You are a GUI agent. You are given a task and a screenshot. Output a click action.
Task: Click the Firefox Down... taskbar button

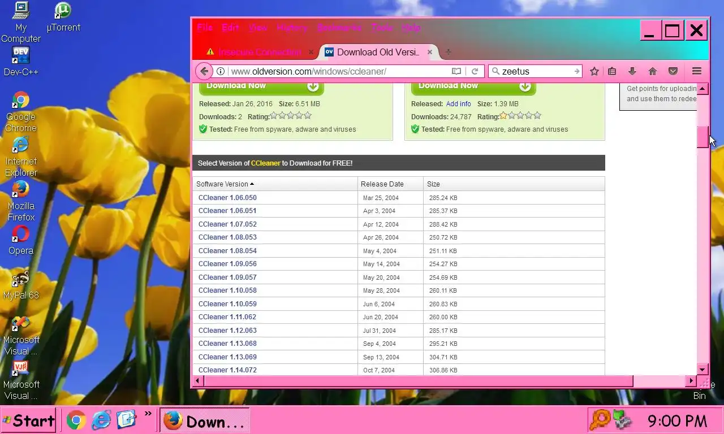[x=204, y=420]
